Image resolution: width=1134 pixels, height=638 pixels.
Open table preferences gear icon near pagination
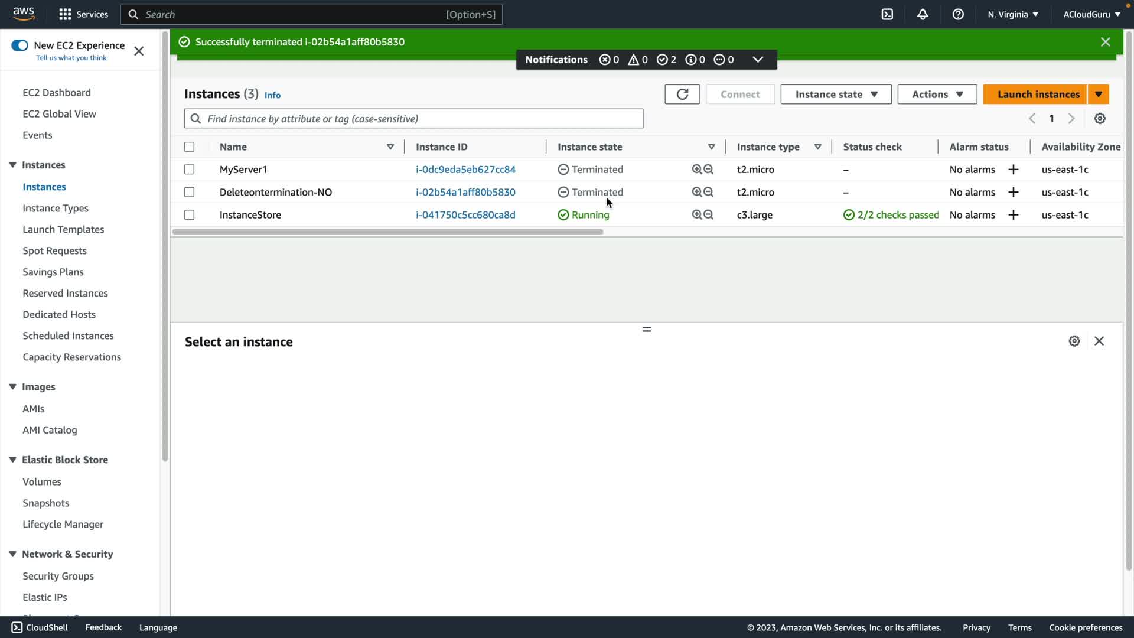click(1100, 119)
